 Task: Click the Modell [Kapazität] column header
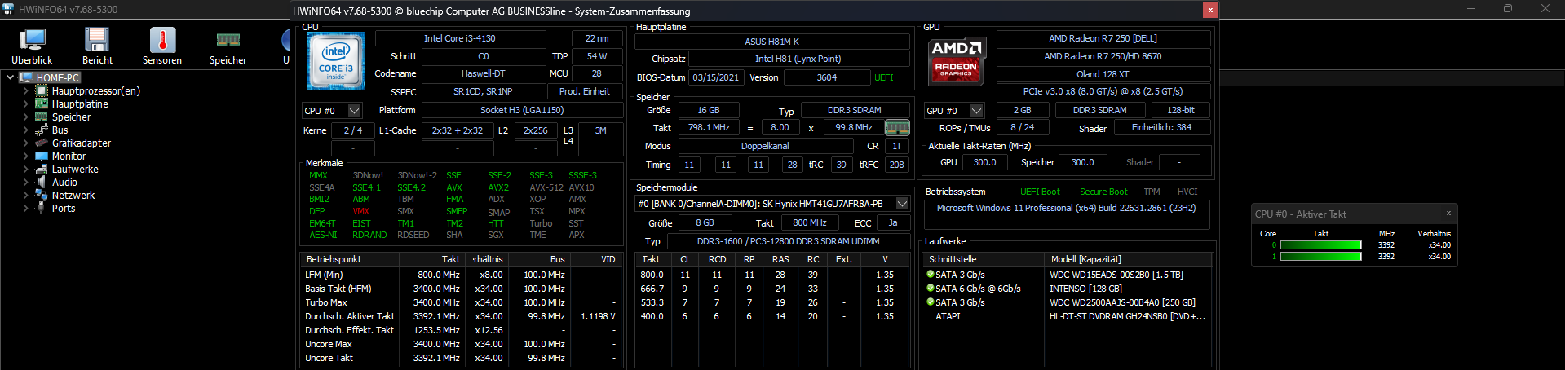point(1128,259)
